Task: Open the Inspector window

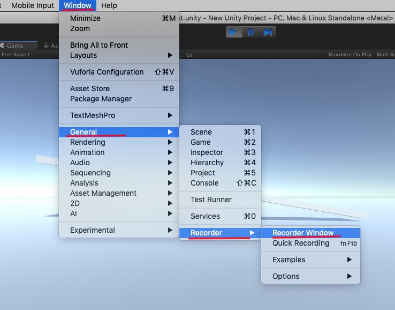Action: coord(220,152)
